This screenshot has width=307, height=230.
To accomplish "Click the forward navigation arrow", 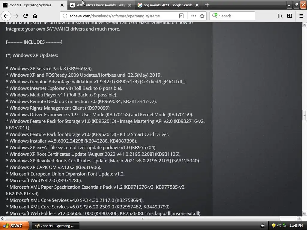I will (x=16, y=16).
